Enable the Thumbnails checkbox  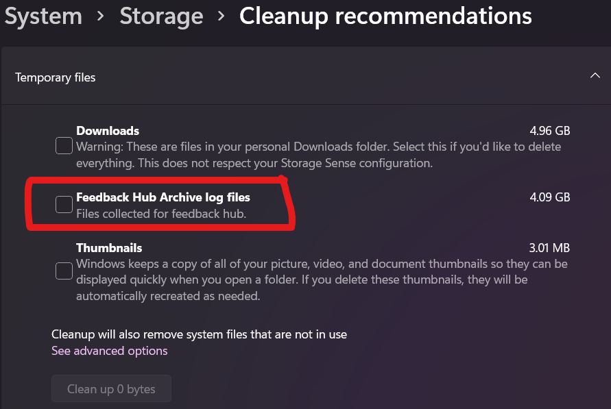click(64, 271)
